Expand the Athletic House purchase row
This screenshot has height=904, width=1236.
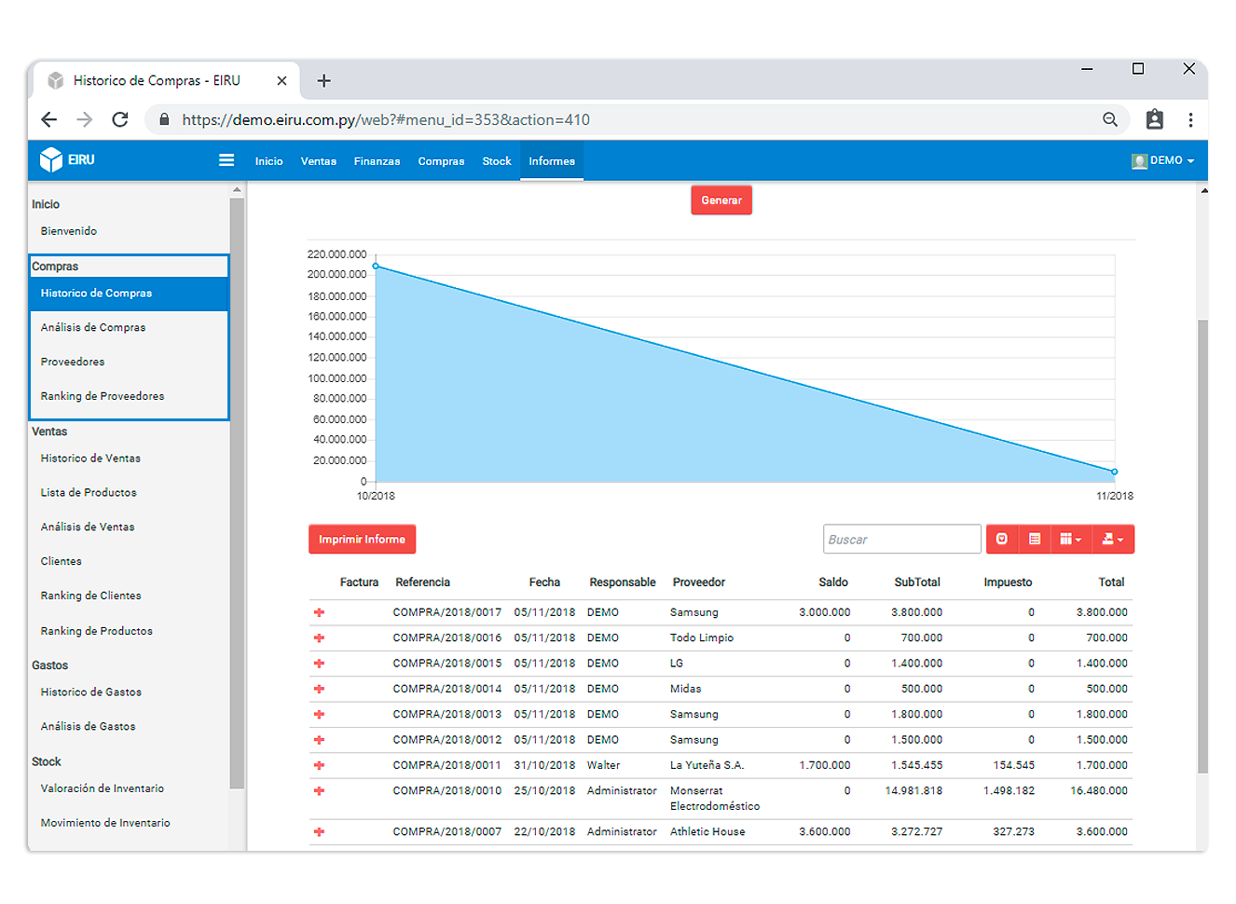point(319,831)
